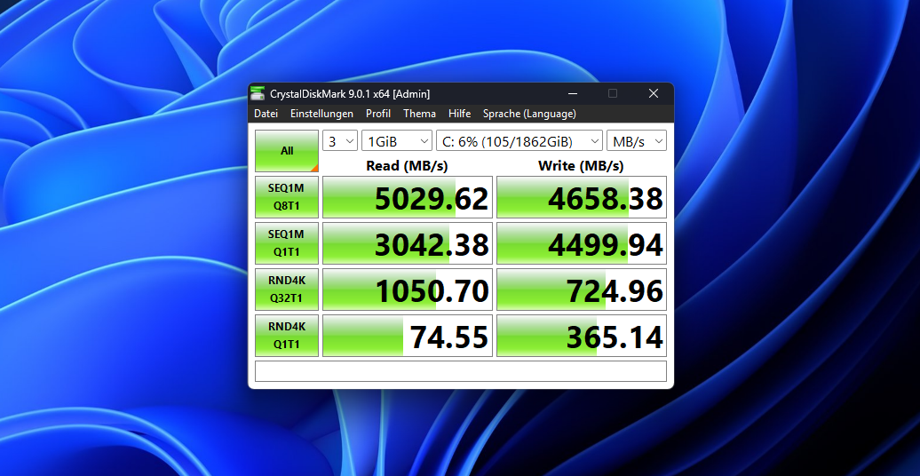Open the C: drive selection dropdown

click(x=519, y=141)
